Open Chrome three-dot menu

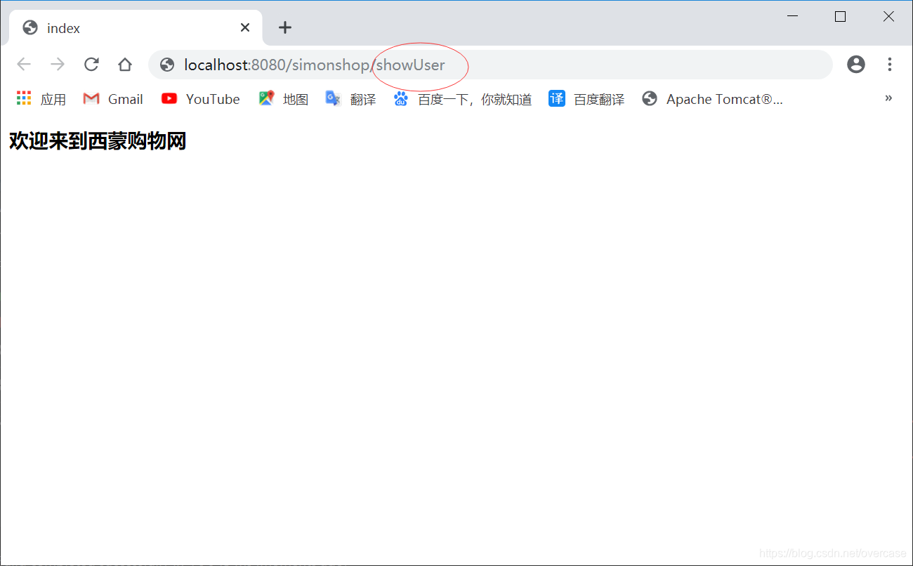pyautogui.click(x=890, y=65)
